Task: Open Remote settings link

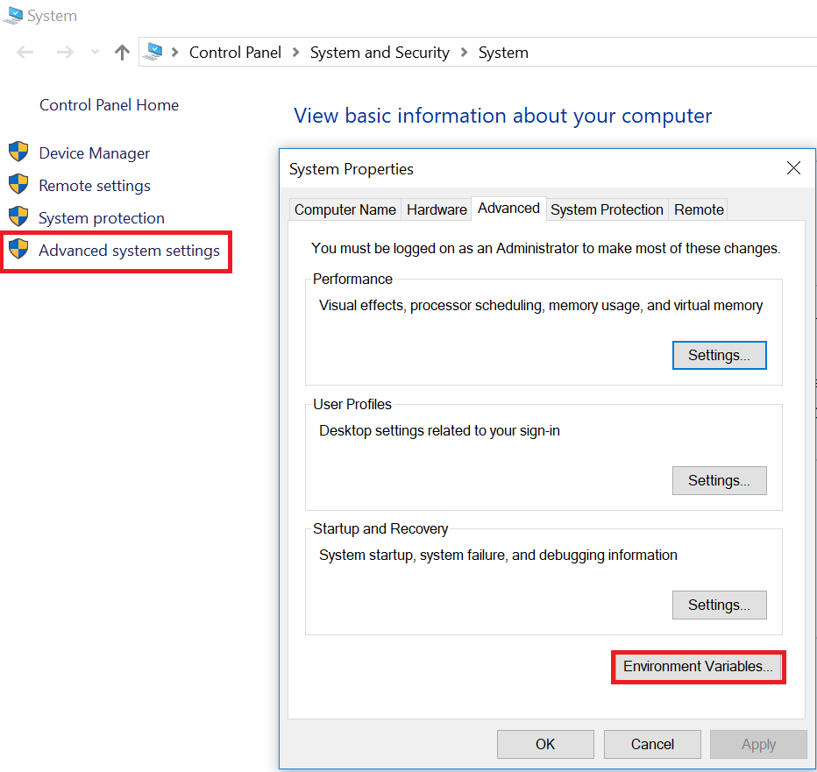Action: pyautogui.click(x=95, y=186)
